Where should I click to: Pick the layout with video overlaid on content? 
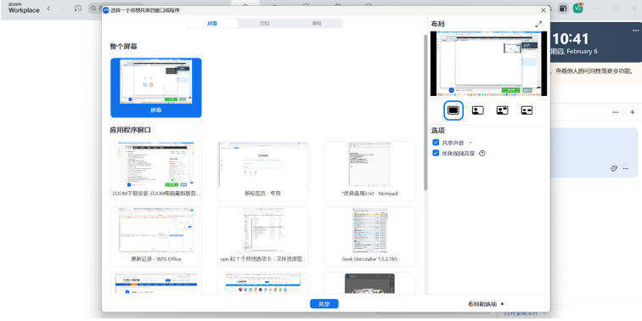point(503,110)
